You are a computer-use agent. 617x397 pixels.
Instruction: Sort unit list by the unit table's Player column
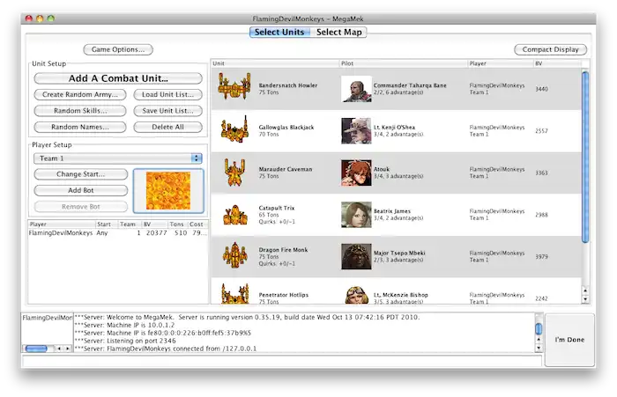coord(500,63)
